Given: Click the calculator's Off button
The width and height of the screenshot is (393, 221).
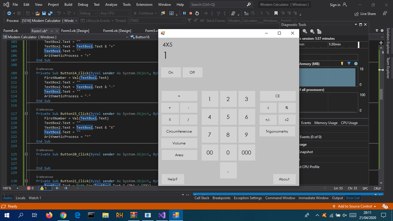Looking at the screenshot, I should (192, 73).
